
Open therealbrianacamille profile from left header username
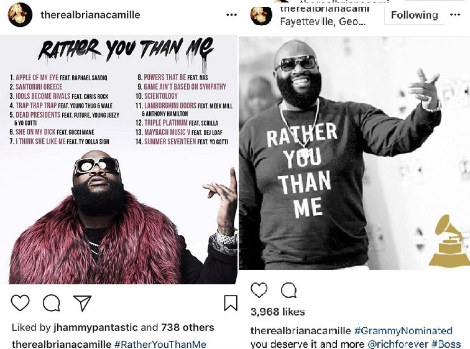[90, 15]
